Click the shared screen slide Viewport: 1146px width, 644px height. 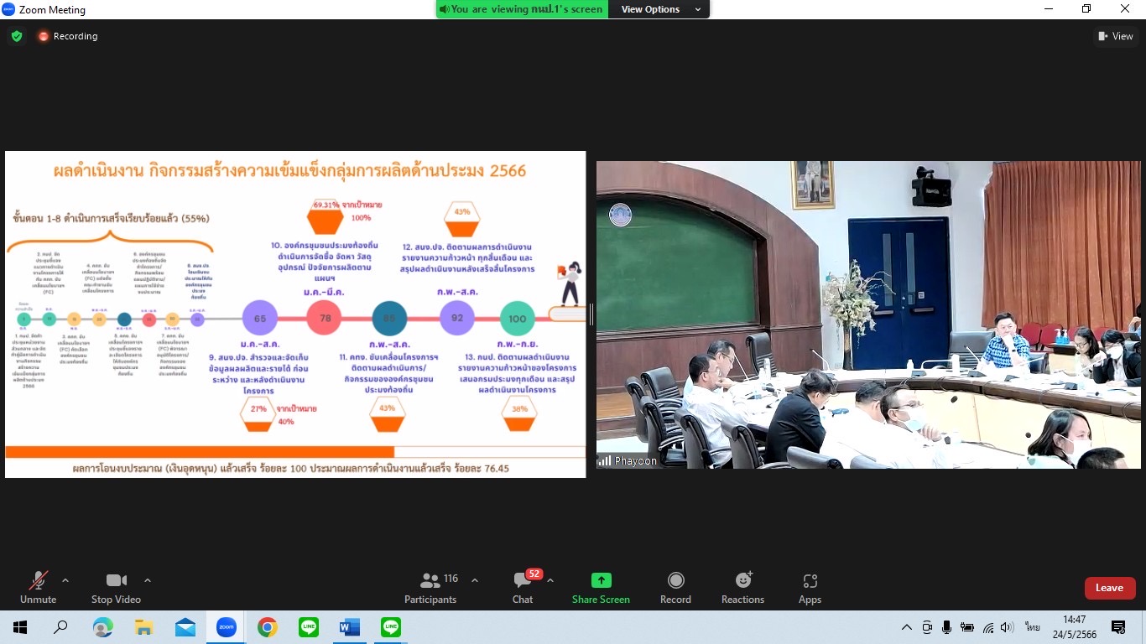click(x=295, y=314)
